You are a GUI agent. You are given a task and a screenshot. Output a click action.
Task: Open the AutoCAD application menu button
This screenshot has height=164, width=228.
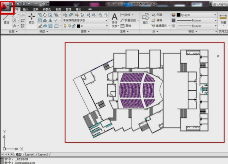click(x=7, y=7)
